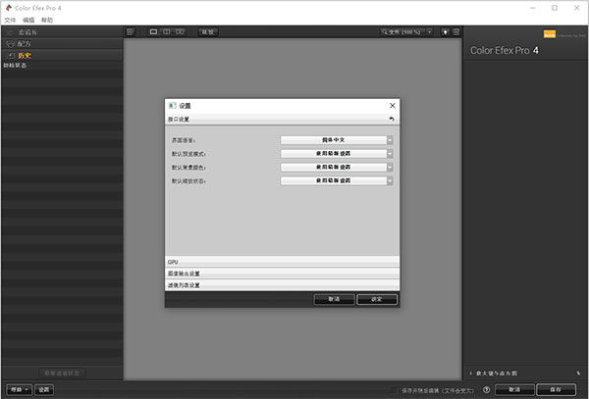Image resolution: width=589 pixels, height=399 pixels.
Task: Toggle the left panel visibility icon
Action: pyautogui.click(x=130, y=32)
